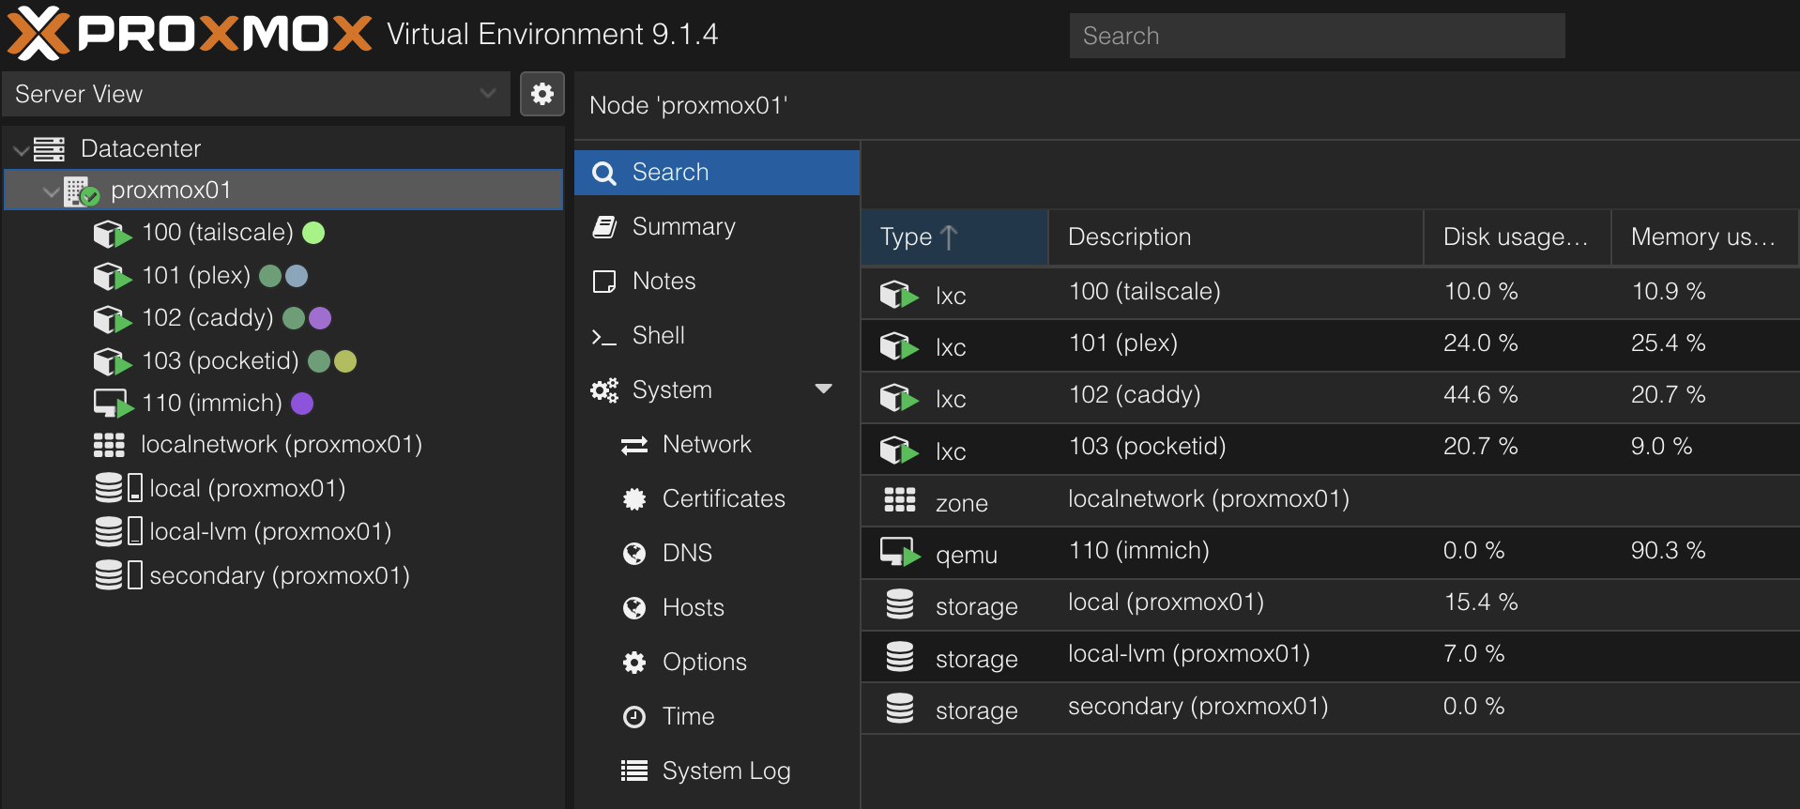Click the purple tag dot on 110 (immich)
This screenshot has width=1800, height=809.
pyautogui.click(x=302, y=404)
